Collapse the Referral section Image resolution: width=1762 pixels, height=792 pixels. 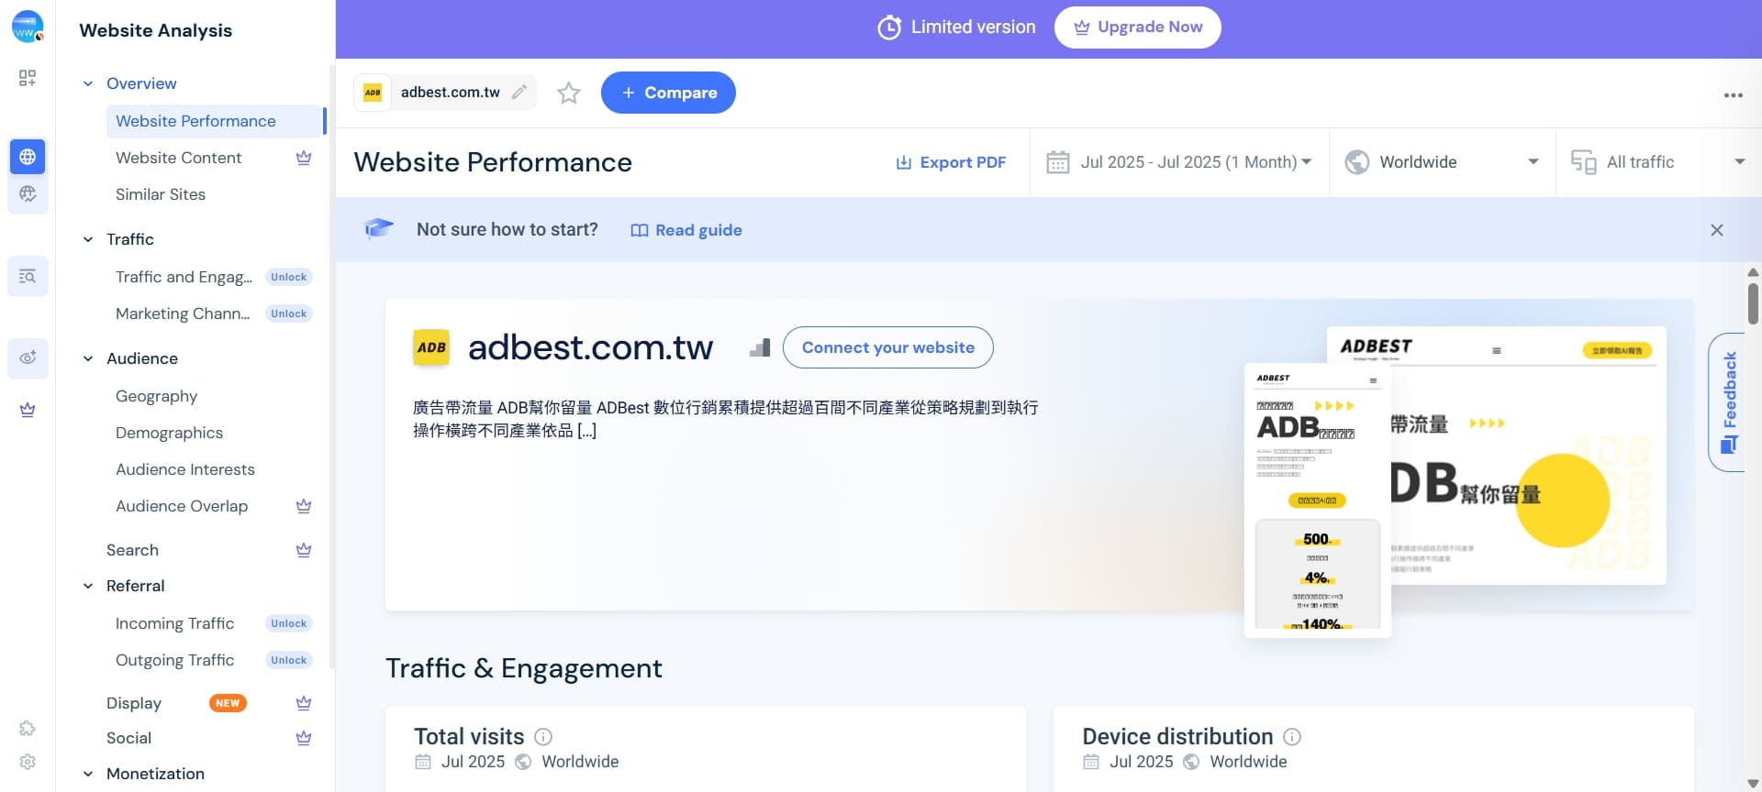88,586
